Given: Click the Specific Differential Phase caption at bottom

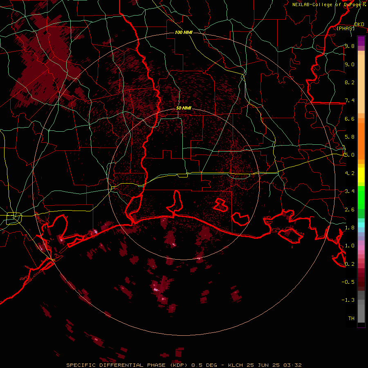Looking at the screenshot, I should 184,365.
